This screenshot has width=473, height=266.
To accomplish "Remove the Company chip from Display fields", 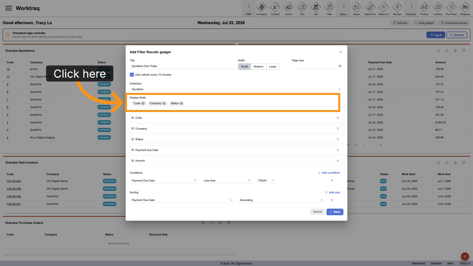I will pos(164,103).
